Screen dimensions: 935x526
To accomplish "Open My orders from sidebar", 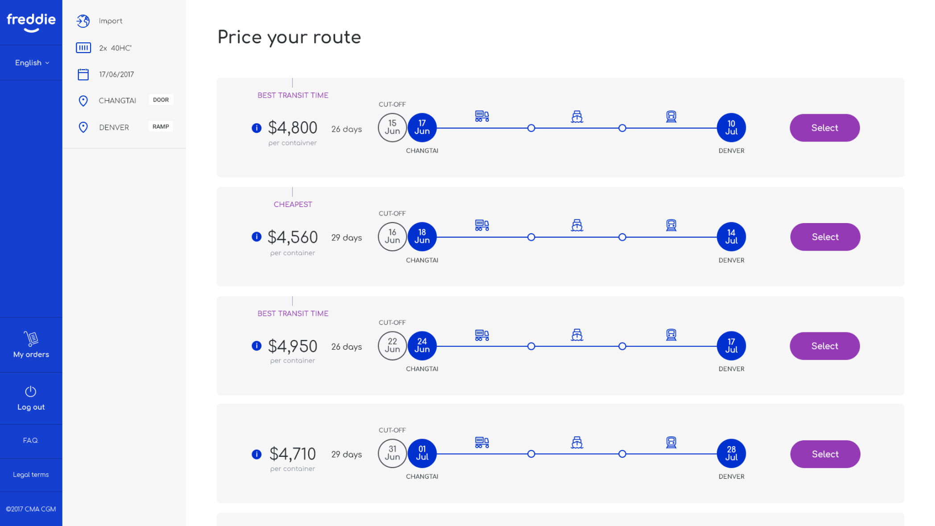I will click(31, 345).
